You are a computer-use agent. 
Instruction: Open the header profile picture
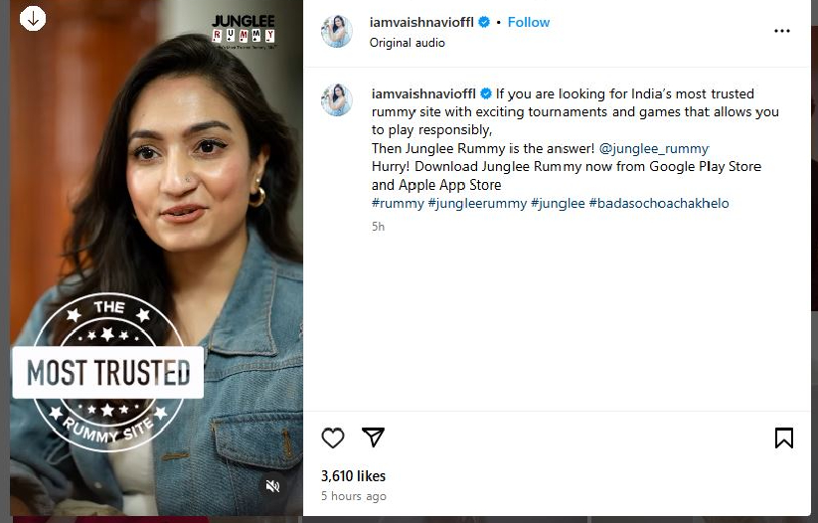coord(337,31)
